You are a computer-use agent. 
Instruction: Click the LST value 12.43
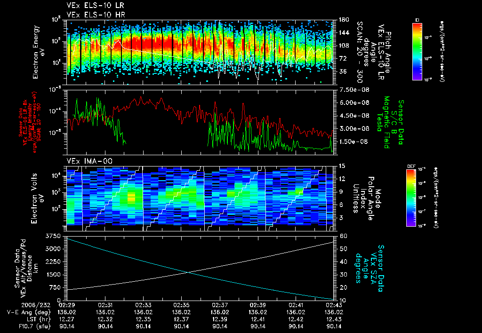click(334, 319)
